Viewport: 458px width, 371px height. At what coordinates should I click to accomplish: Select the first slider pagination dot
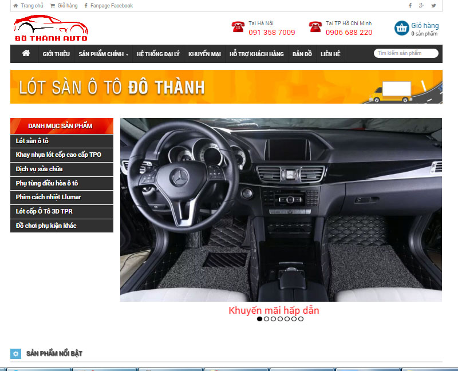[x=259, y=319]
